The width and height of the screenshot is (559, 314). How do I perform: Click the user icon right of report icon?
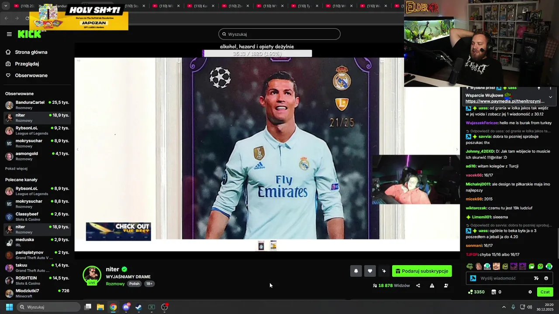[446, 286]
